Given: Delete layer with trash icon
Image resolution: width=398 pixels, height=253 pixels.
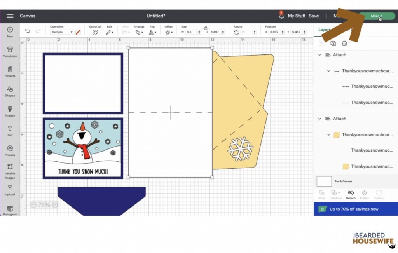Looking at the screenshot, I should coord(344,44).
